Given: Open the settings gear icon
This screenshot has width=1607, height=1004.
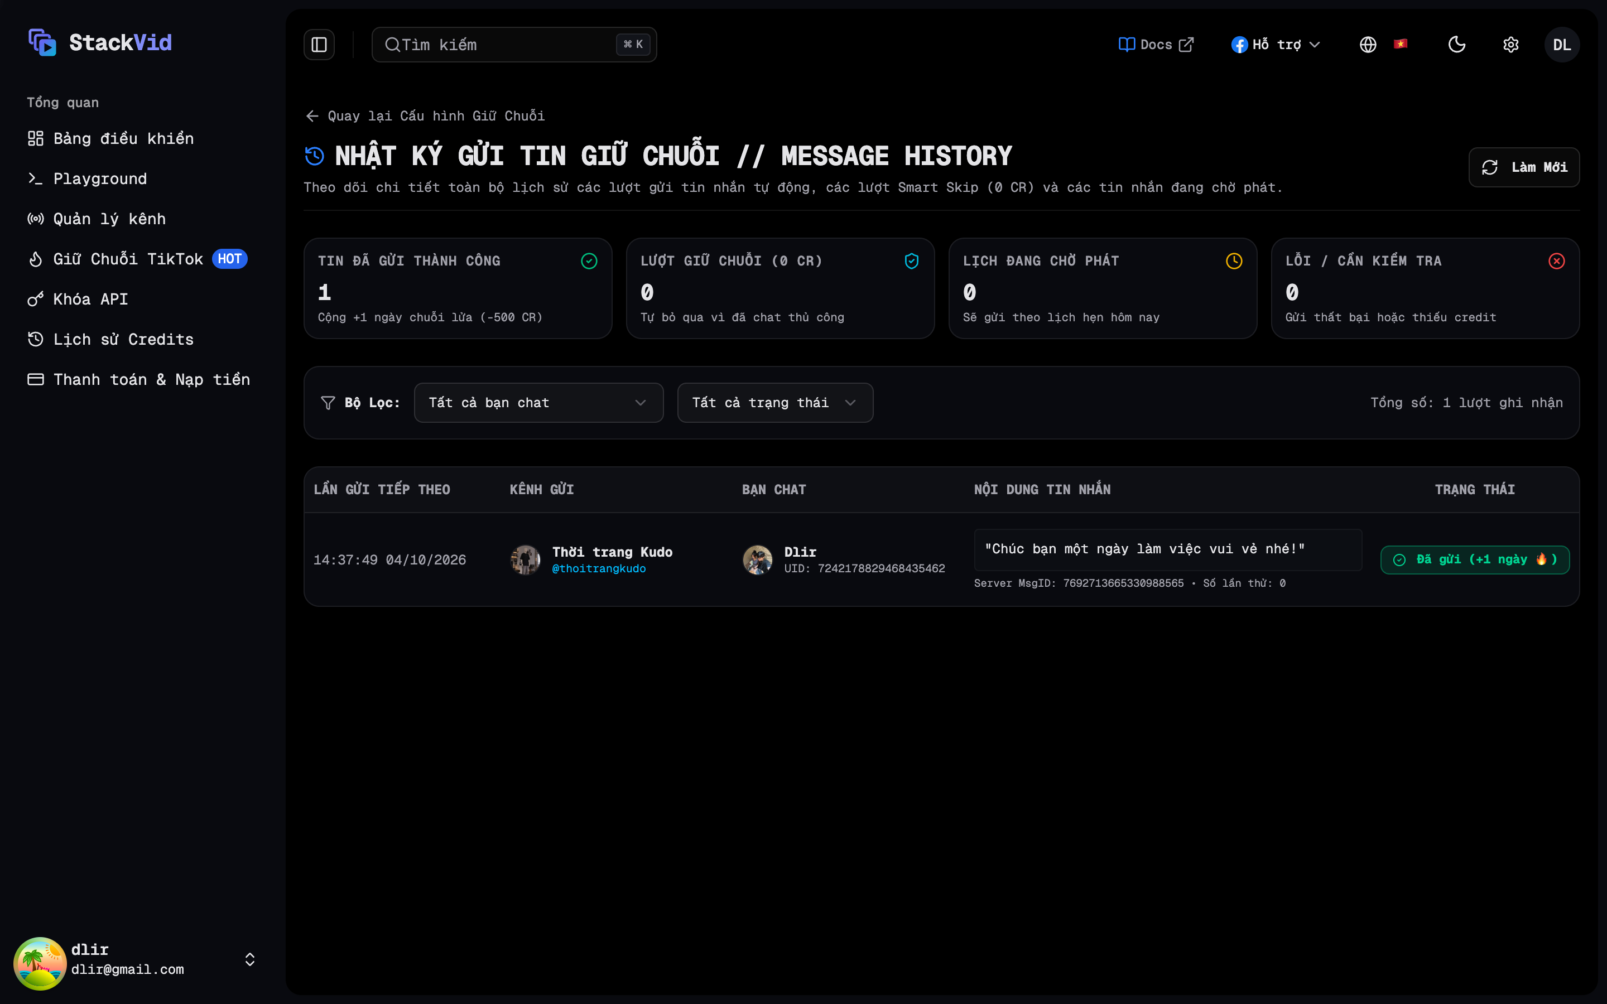Looking at the screenshot, I should tap(1510, 45).
